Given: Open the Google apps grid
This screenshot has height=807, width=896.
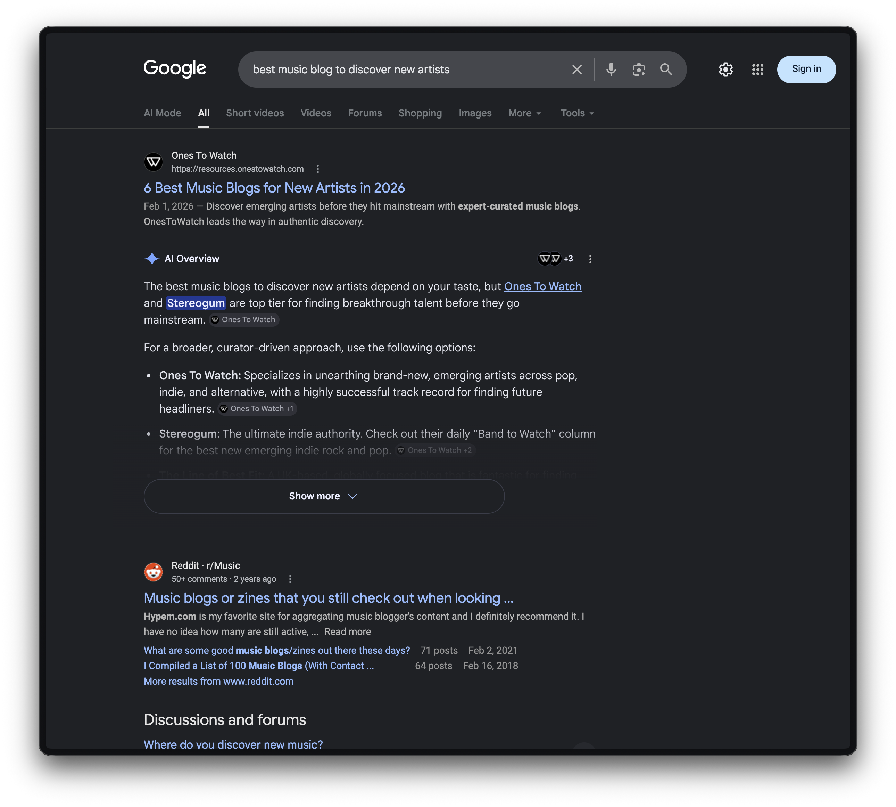Looking at the screenshot, I should click(x=757, y=70).
